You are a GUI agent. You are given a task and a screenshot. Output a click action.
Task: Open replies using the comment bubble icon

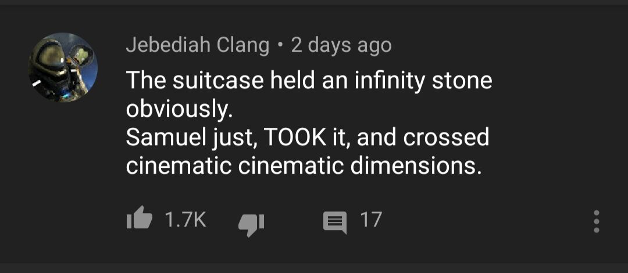tap(334, 221)
